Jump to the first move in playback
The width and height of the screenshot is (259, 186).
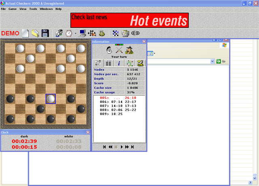tap(104, 147)
